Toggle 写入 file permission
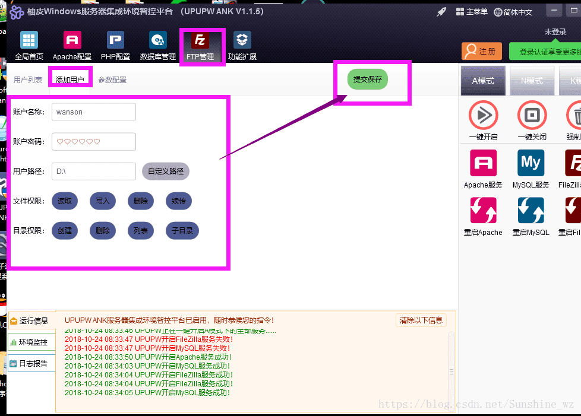 pyautogui.click(x=103, y=201)
